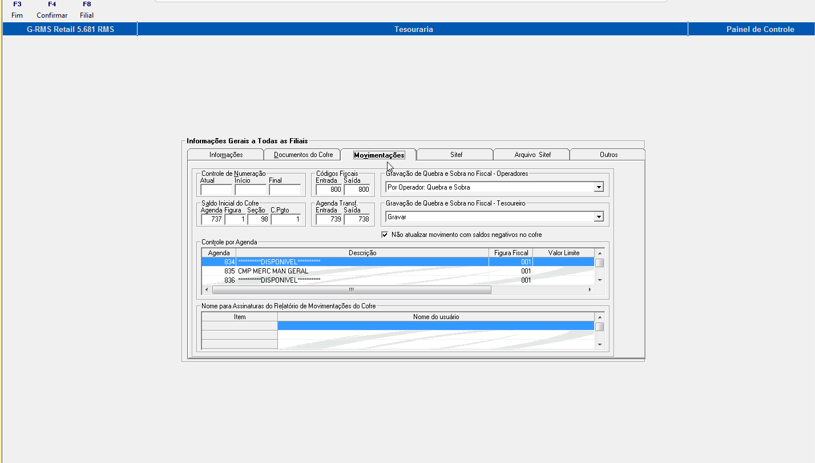
Task: Open the Sitef tab
Action: tap(455, 155)
